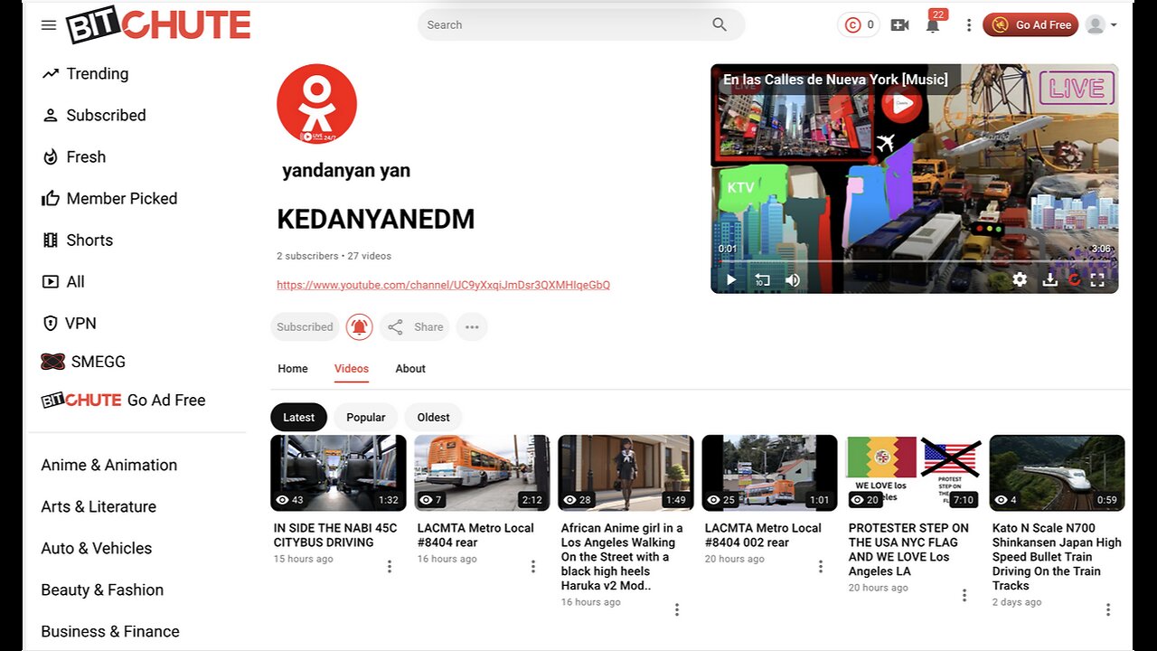Image resolution: width=1157 pixels, height=651 pixels.
Task: Open title 'Kato N Scale N700 Shinkansen'
Action: click(1057, 557)
